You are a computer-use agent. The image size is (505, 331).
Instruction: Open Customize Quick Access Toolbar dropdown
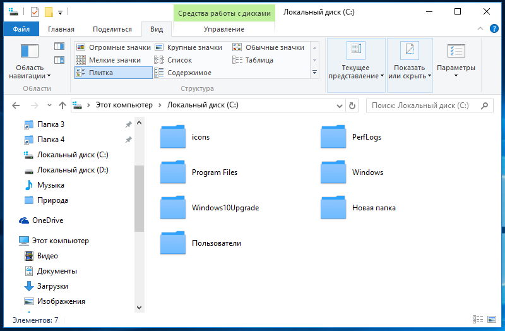[60, 13]
